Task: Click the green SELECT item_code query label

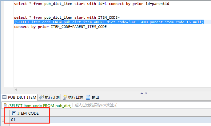Action: [x=40, y=106]
